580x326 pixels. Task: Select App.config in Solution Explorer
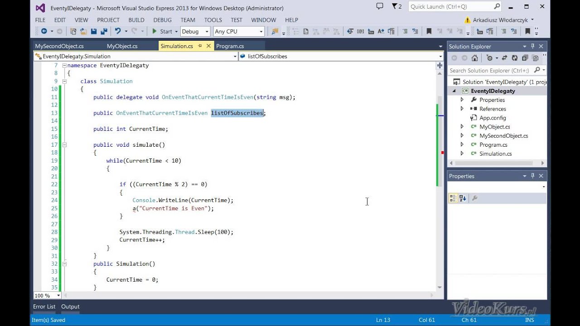tap(493, 118)
